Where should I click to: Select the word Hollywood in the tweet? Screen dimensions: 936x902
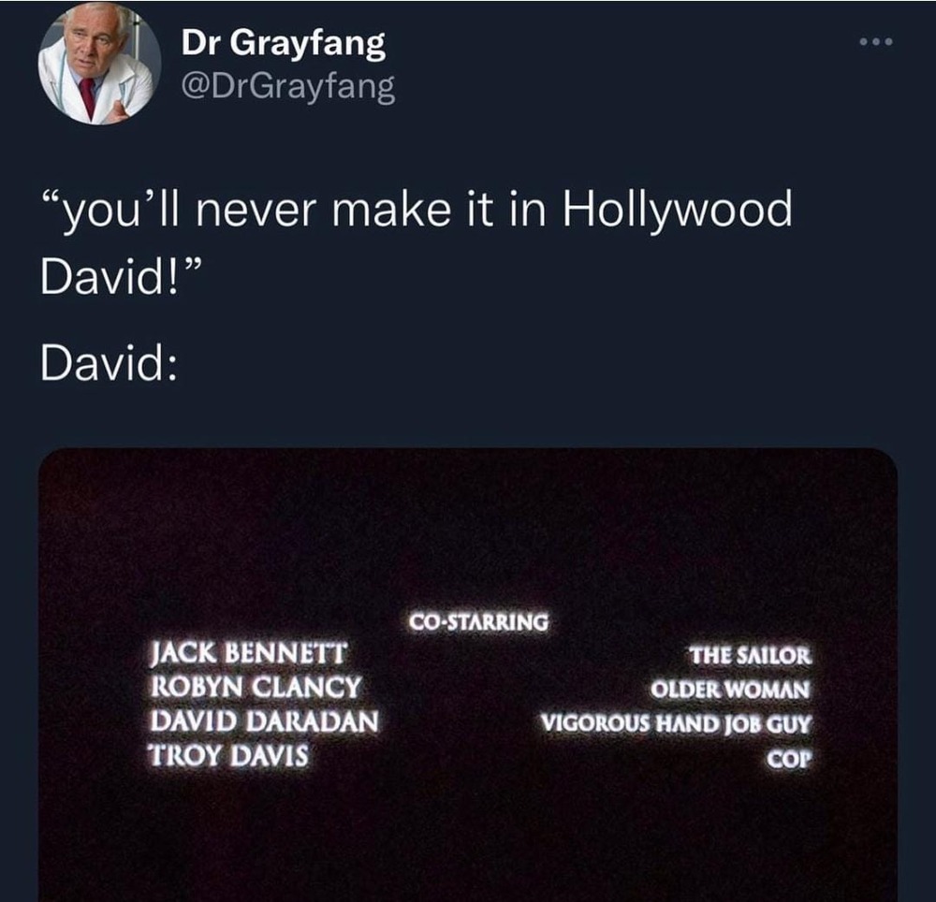pos(678,210)
